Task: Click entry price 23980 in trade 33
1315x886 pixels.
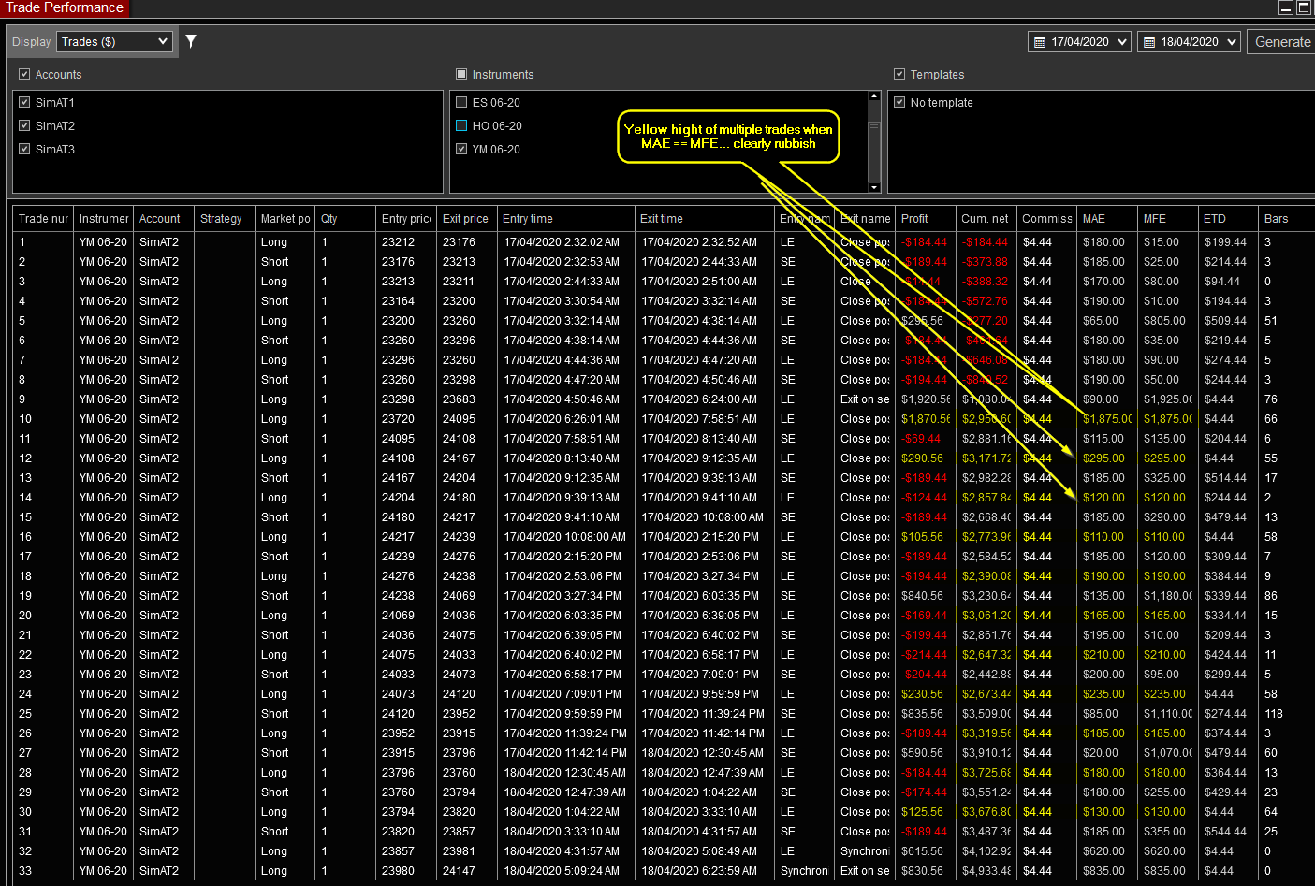Action: pos(399,871)
